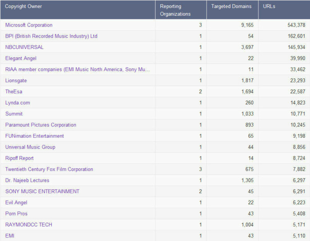The height and width of the screenshot is (241, 310).
Task: Click the URL count 10,771
Action: point(298,114)
